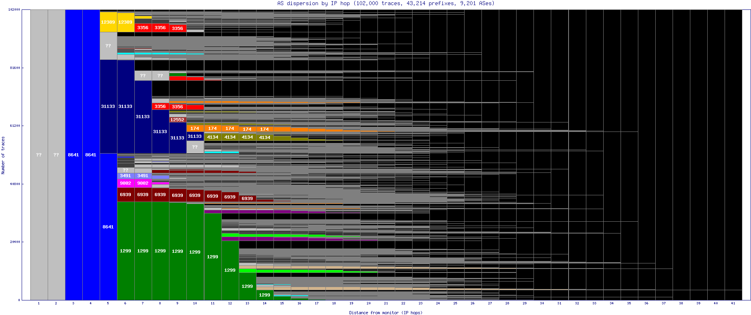Click the 'Number of traces' y-axis label

point(3,155)
